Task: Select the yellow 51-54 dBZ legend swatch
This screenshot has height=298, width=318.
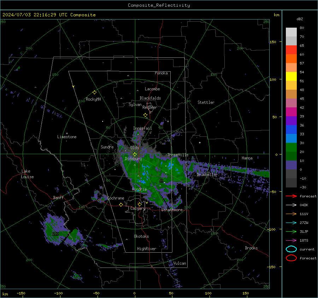Action: [291, 77]
